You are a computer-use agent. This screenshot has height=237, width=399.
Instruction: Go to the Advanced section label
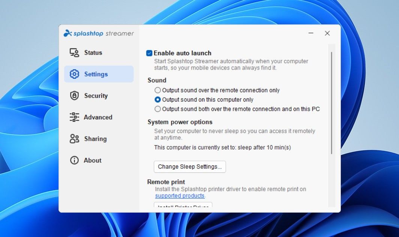pyautogui.click(x=98, y=117)
